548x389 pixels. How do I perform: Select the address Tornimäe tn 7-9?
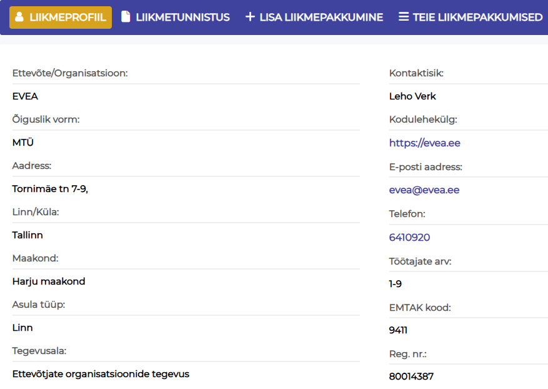click(50, 189)
